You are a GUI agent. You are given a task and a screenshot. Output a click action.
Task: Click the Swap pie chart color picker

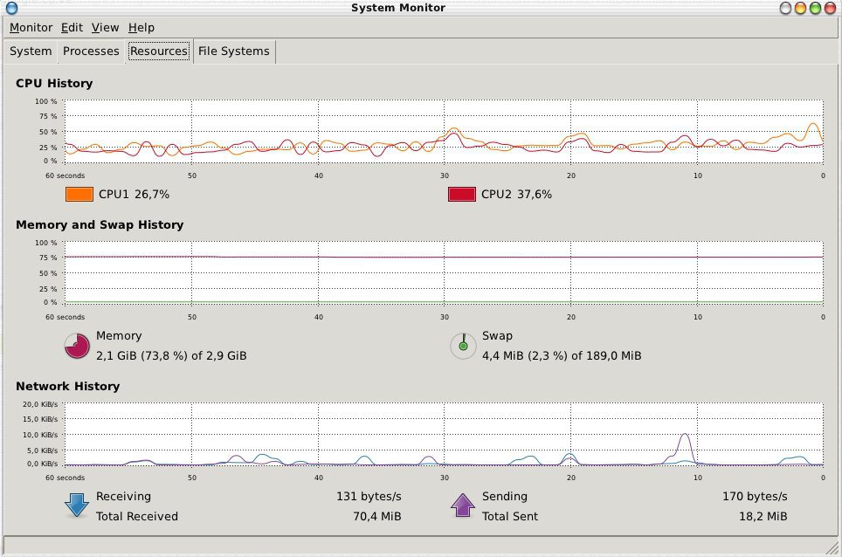point(463,346)
